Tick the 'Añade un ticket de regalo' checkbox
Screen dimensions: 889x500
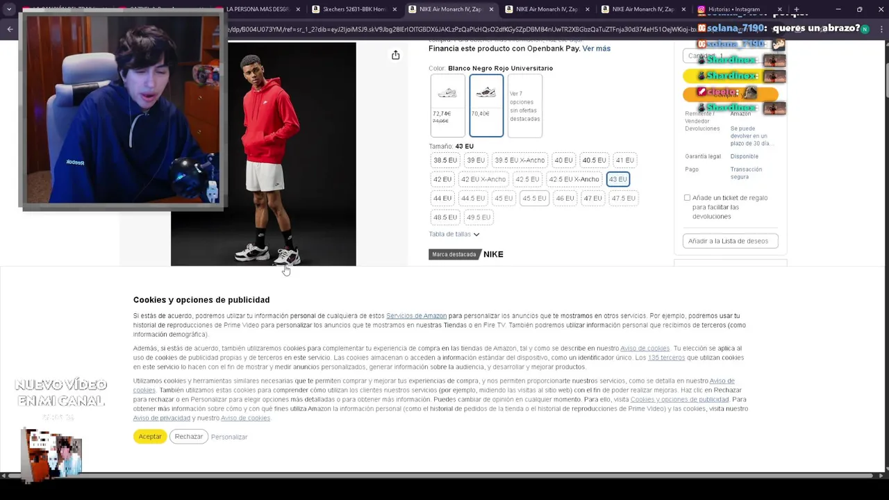coord(687,198)
